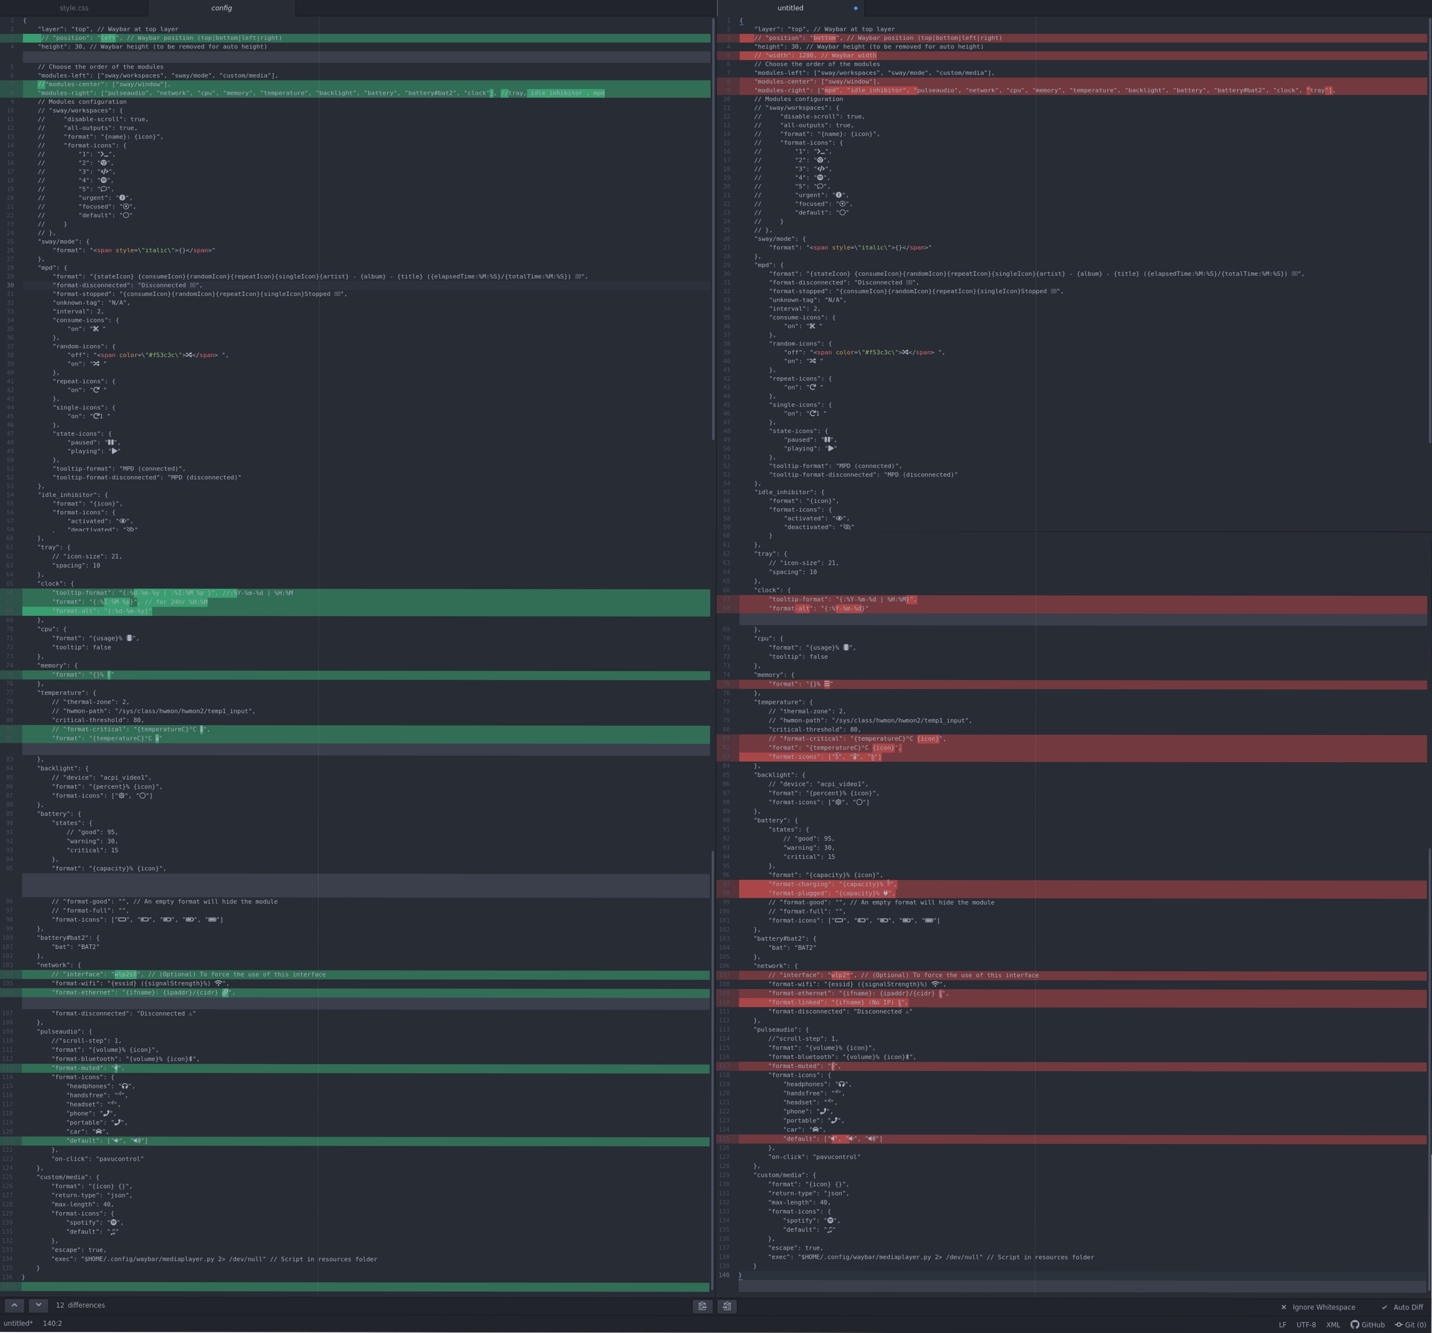Click the "on-click": "pavucontrol" line in the right pane
This screenshot has height=1333, width=1432.
814,1157
